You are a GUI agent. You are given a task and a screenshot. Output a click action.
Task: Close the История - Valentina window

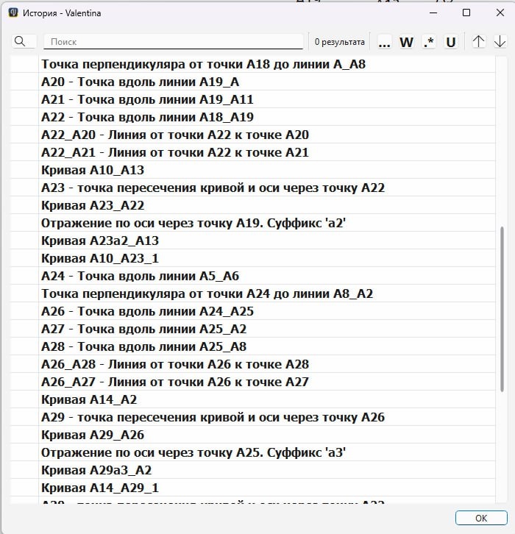500,13
